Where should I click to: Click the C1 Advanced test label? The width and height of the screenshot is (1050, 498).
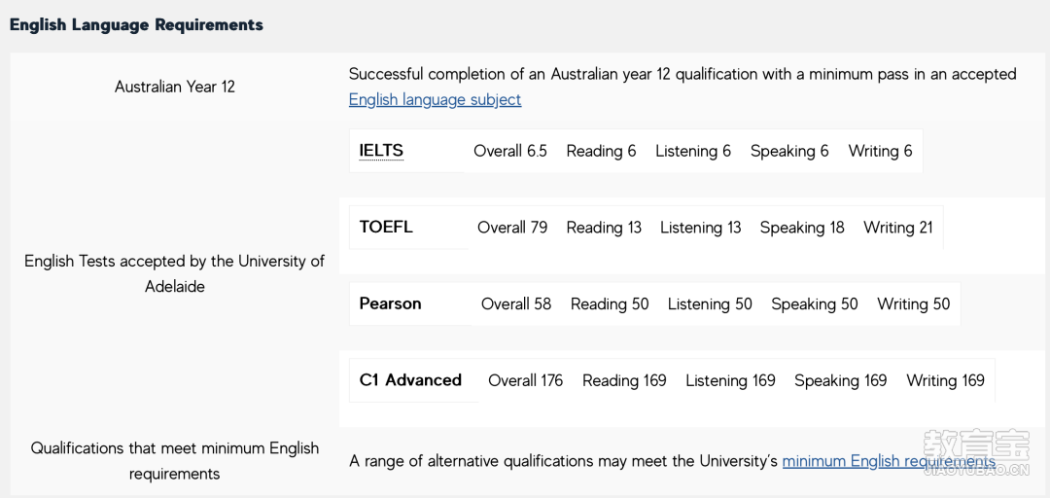(x=410, y=380)
